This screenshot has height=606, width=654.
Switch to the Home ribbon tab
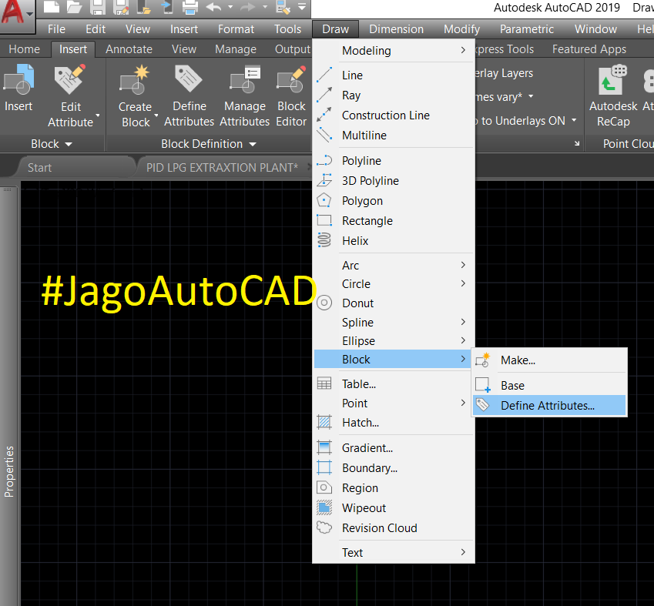[24, 49]
